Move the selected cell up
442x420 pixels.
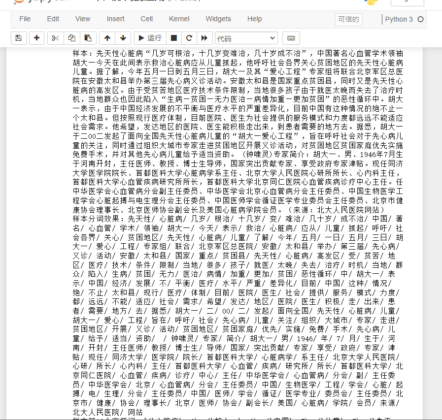[107, 38]
